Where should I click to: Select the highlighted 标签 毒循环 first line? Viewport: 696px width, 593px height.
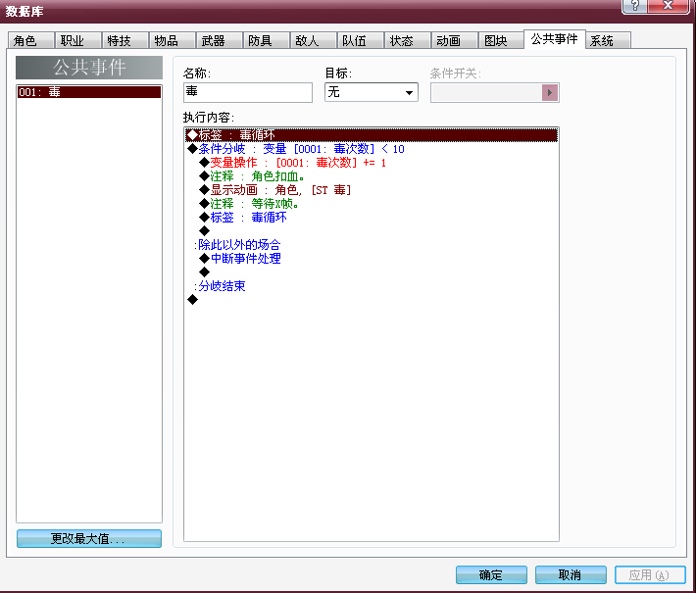(372, 135)
